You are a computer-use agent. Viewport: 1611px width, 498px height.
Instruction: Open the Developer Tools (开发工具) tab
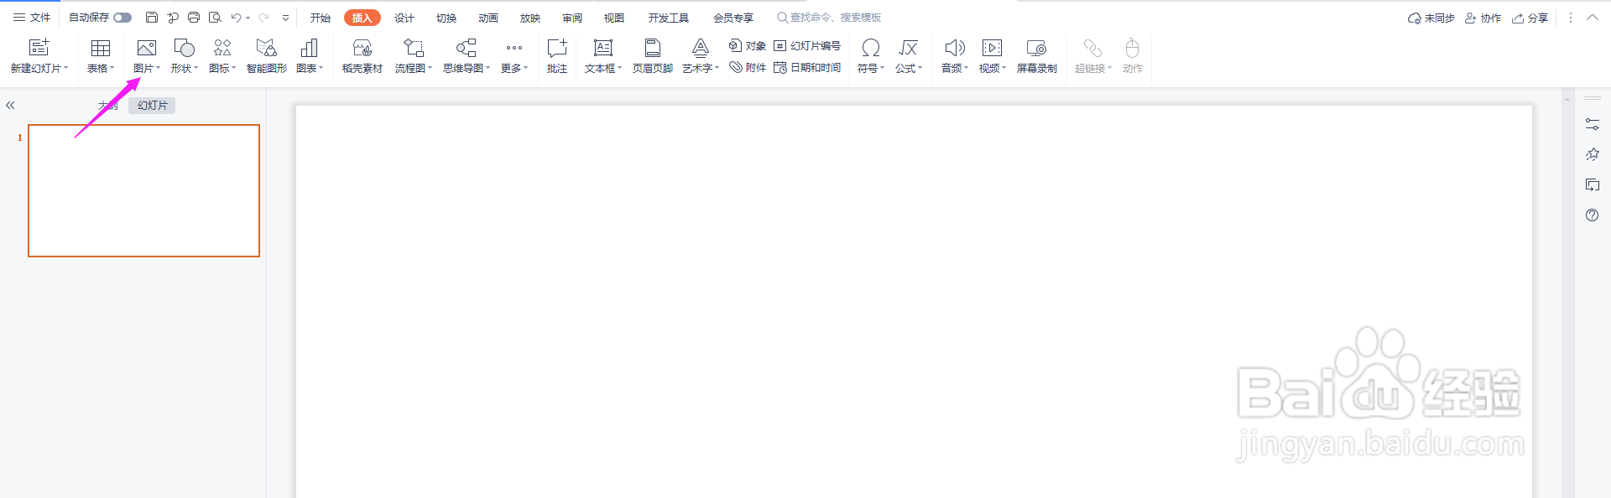pos(669,18)
